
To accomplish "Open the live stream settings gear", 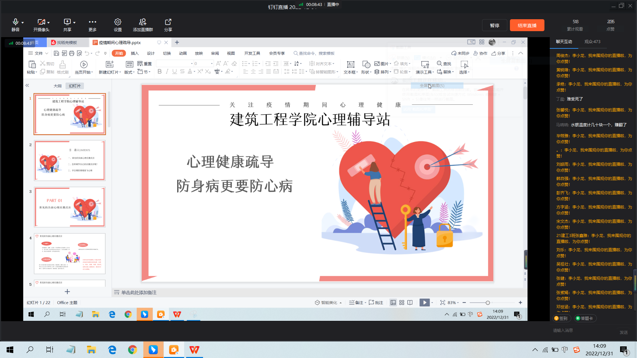I will (117, 22).
